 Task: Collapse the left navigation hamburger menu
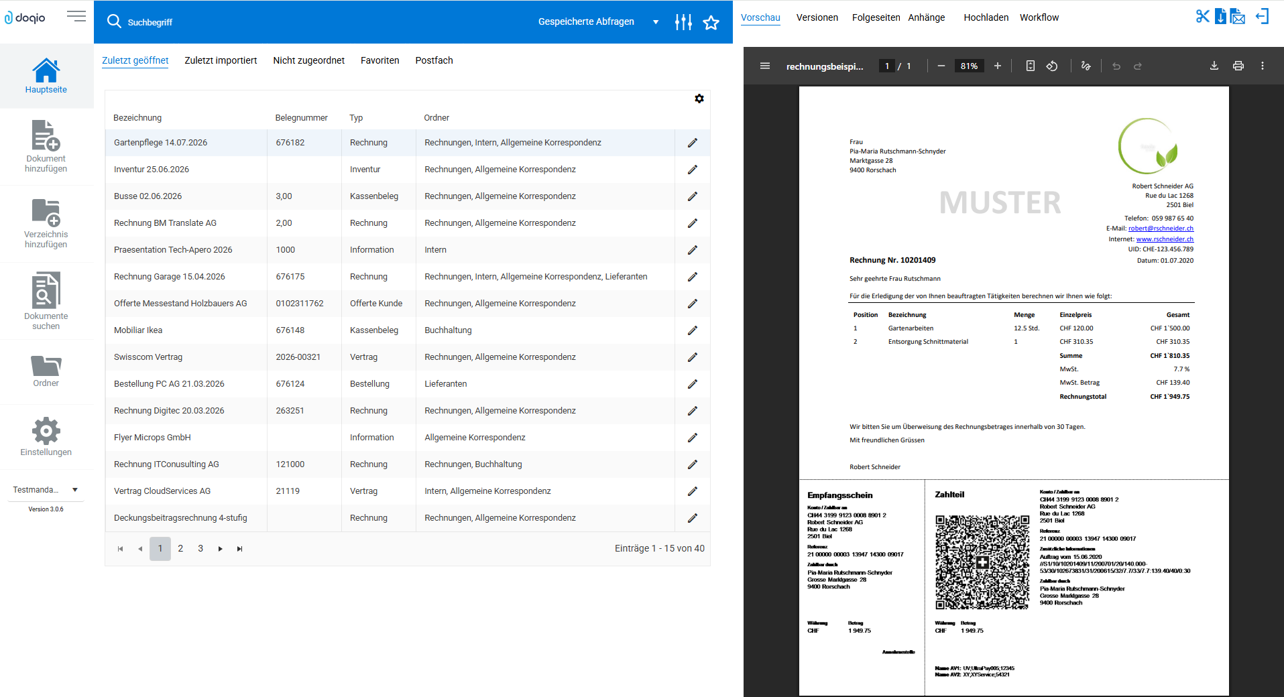(76, 17)
